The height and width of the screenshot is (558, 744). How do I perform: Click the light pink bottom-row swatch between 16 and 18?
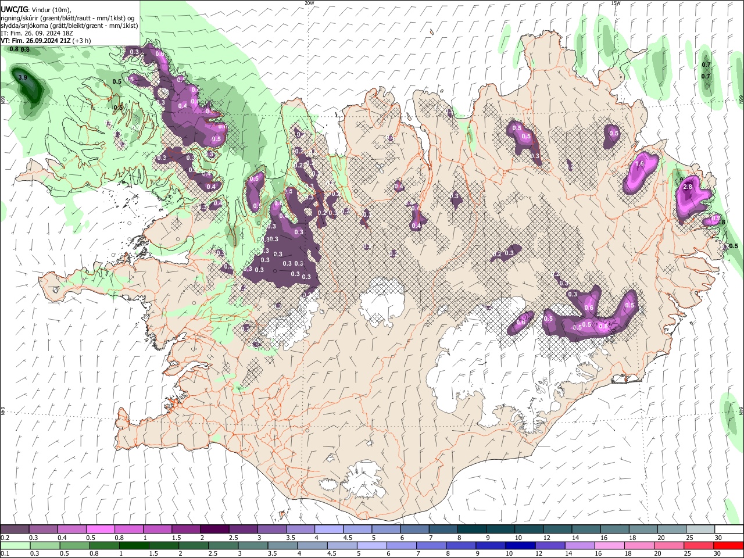point(609,545)
